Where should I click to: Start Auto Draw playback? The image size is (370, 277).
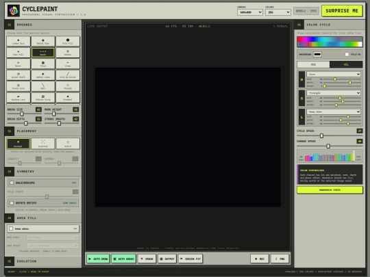pos(98,259)
